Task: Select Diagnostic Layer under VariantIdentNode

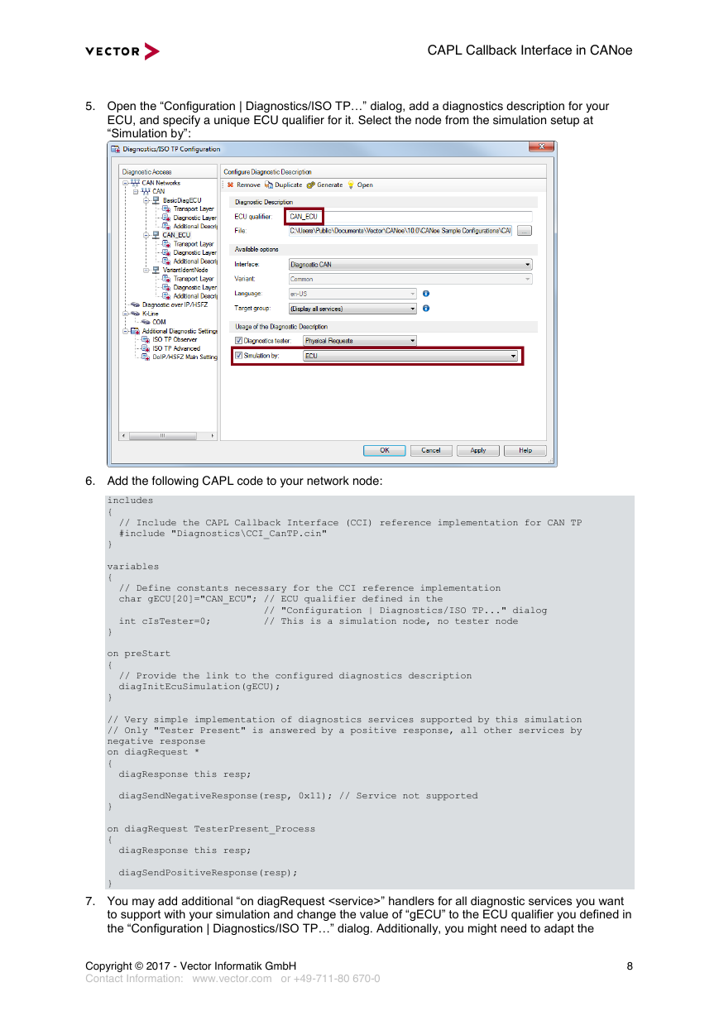Action: point(189,287)
